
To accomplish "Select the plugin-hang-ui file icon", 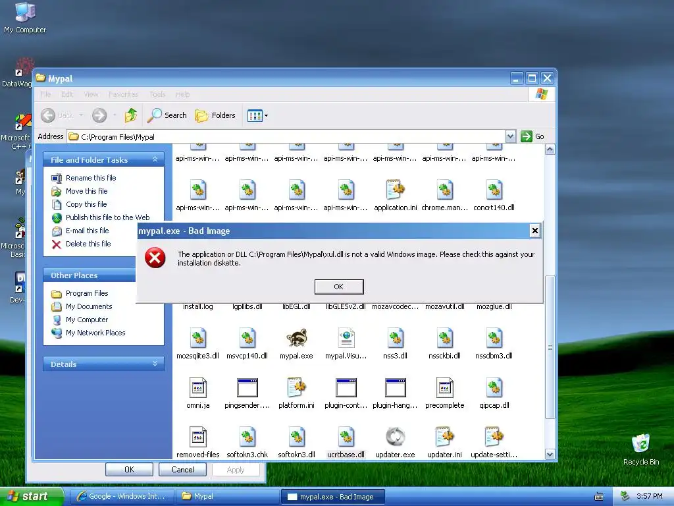I will tap(395, 387).
